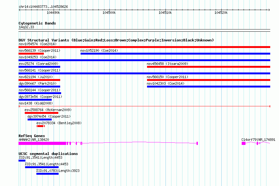Click the 104500k ruler position label
Image resolution: width=279 pixels, height=186 pixels.
coord(109,13)
